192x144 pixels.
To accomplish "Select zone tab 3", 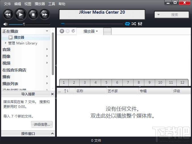I will (x=85, y=83).
